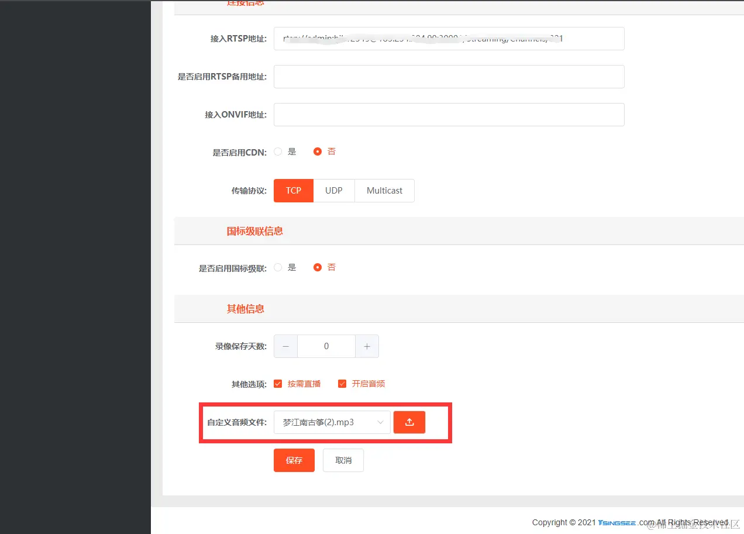The width and height of the screenshot is (744, 534).
Task: Click the 自定义音频文件 label
Action: (x=237, y=422)
